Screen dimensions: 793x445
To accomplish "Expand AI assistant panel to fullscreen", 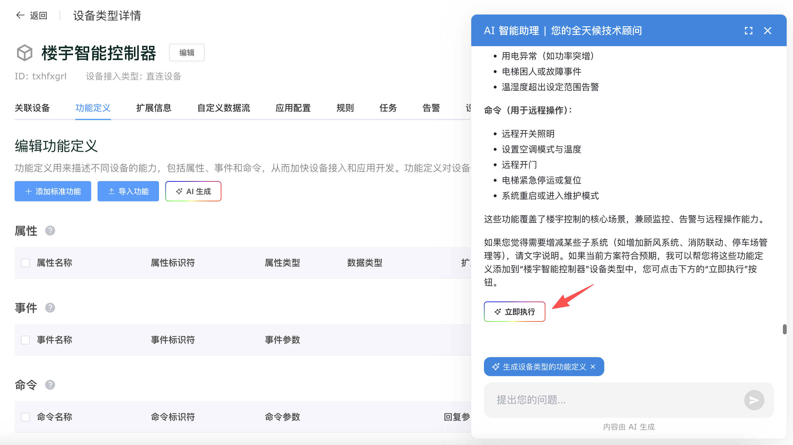I will click(x=748, y=31).
